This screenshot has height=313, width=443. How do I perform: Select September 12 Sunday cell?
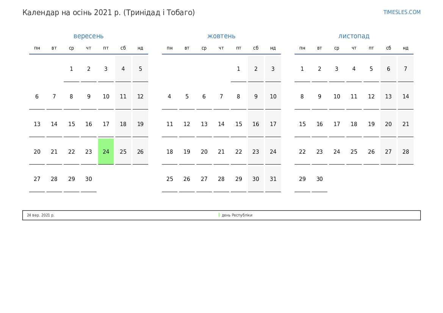click(x=140, y=97)
